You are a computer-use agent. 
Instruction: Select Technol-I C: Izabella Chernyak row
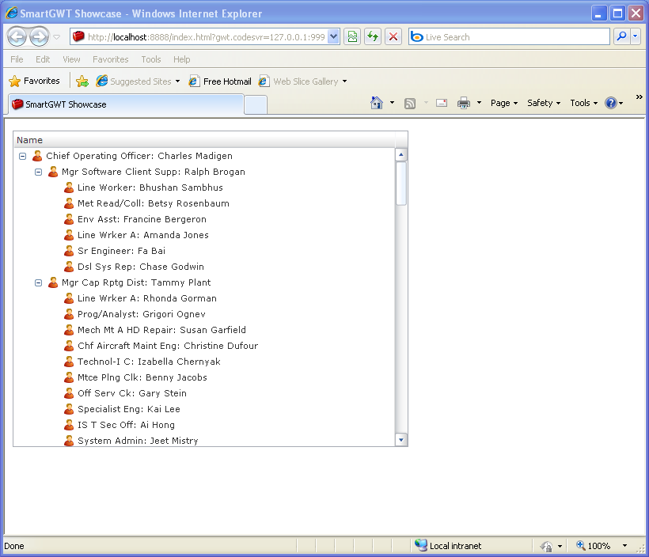point(204,362)
